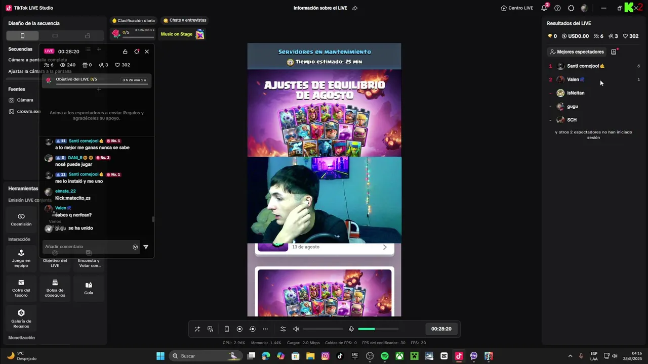Open Instagram from the taskbar

pos(326,356)
